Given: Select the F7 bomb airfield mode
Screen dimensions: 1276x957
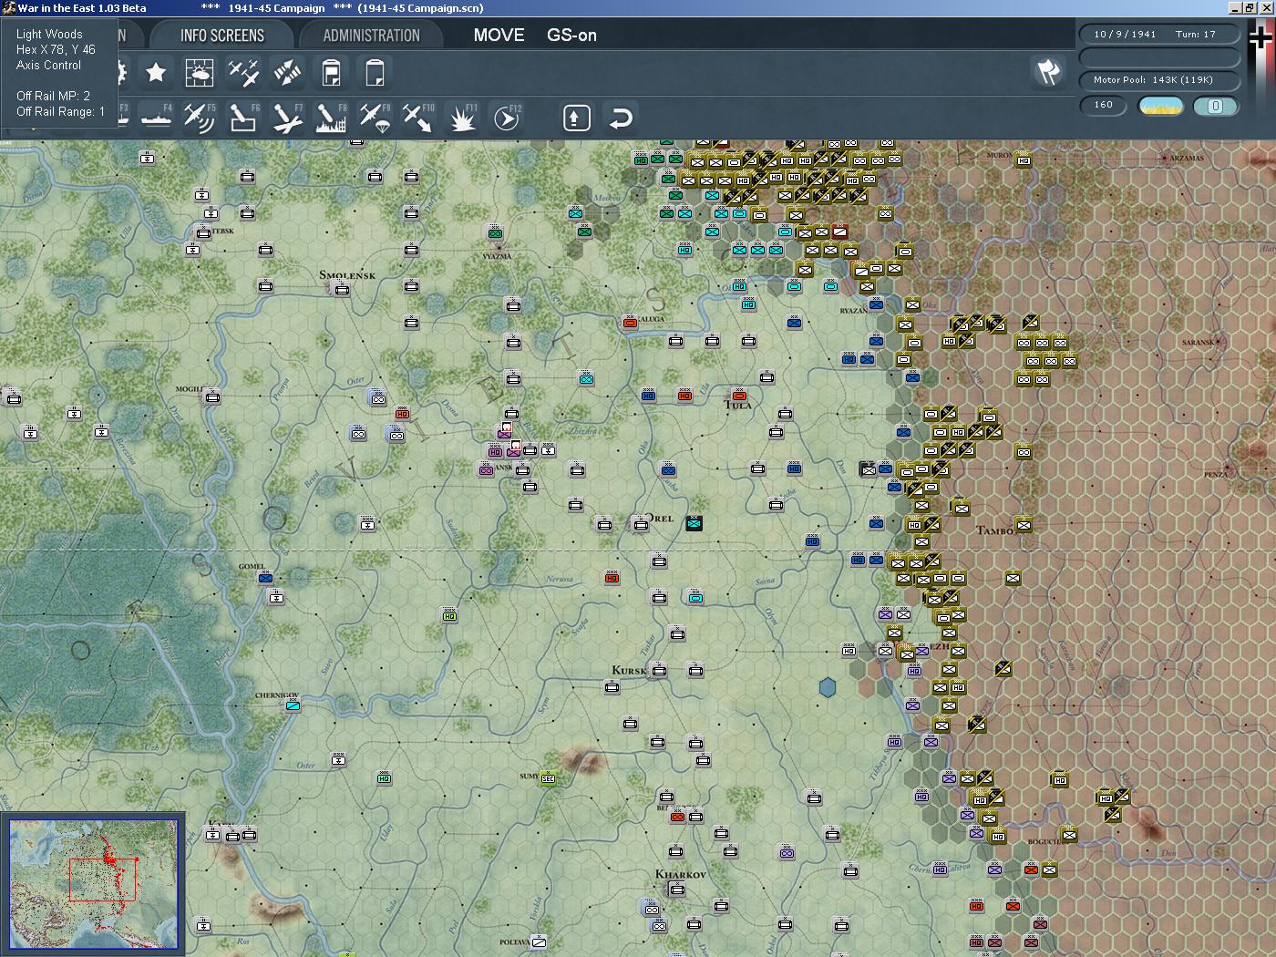Looking at the screenshot, I should pos(287,118).
